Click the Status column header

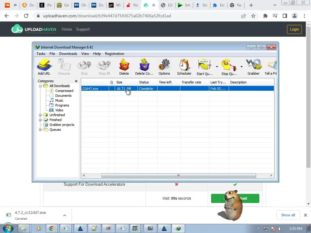click(148, 82)
